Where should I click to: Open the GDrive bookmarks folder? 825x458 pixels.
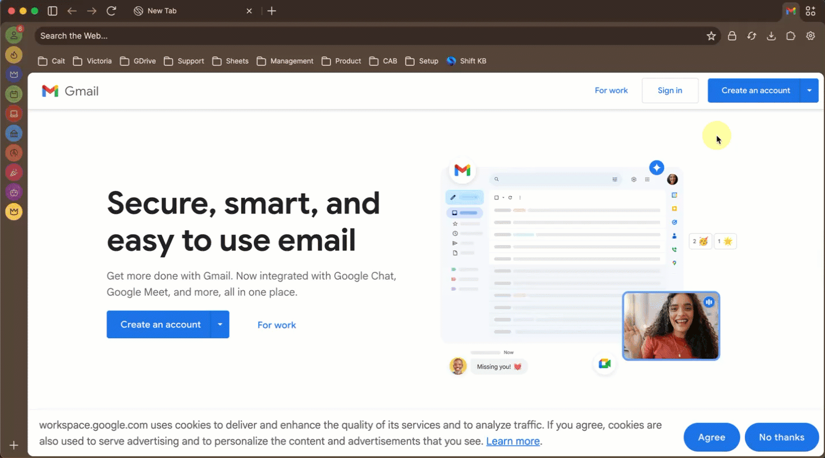tap(138, 61)
